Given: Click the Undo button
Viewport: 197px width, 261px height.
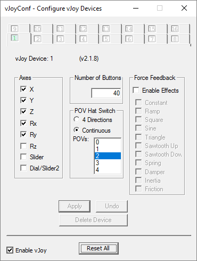Looking at the screenshot, I should (112, 206).
